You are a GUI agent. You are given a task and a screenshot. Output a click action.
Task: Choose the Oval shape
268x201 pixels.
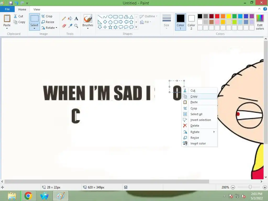(110, 16)
